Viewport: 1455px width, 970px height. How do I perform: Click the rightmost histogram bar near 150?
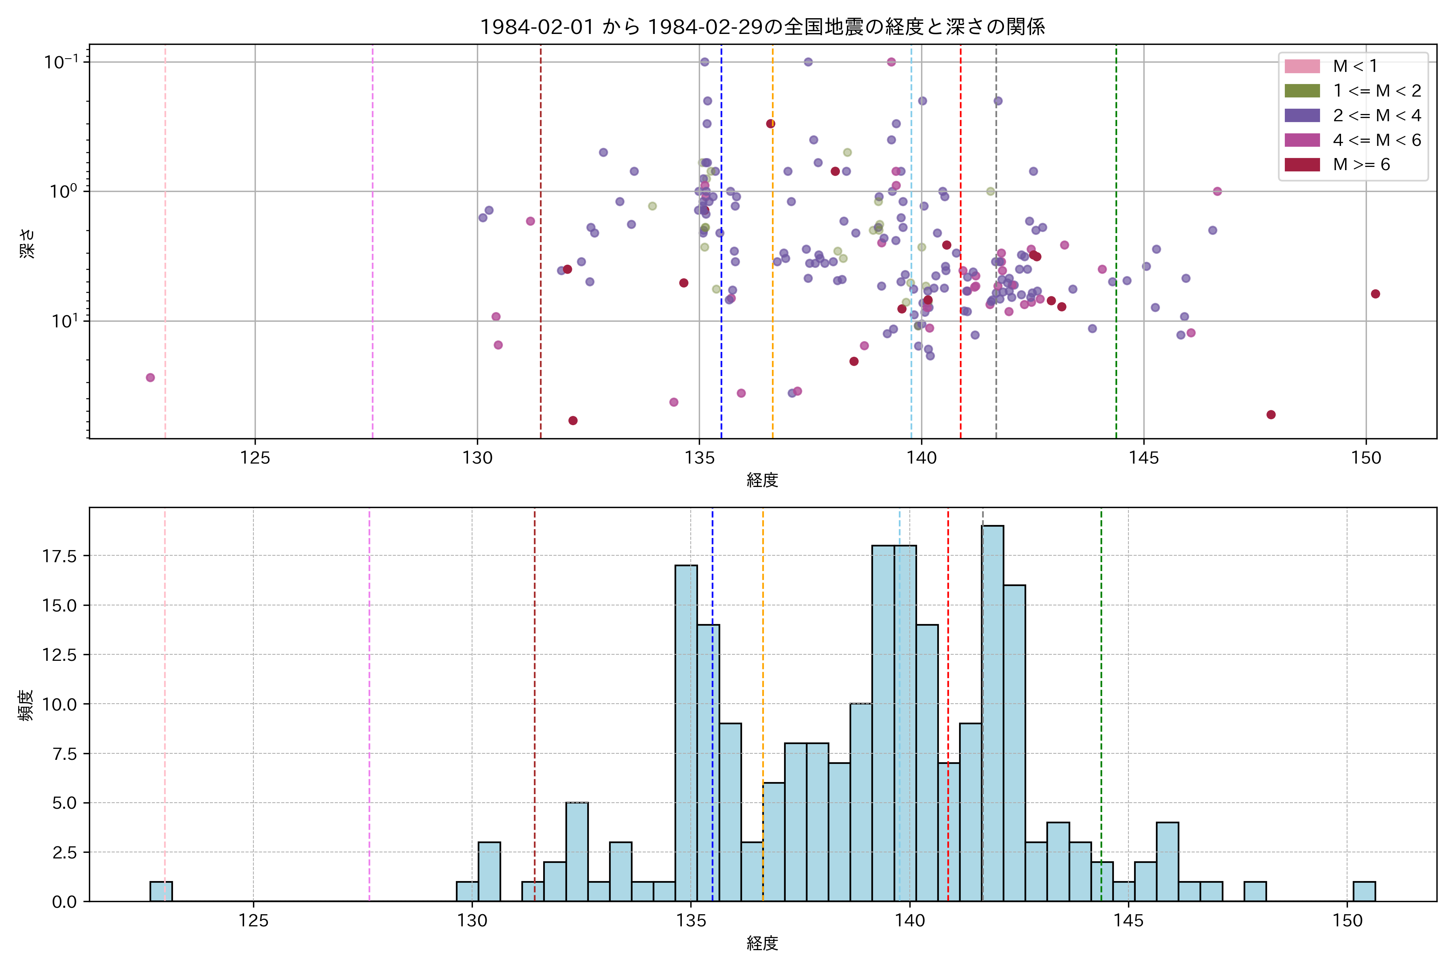pyautogui.click(x=1364, y=892)
